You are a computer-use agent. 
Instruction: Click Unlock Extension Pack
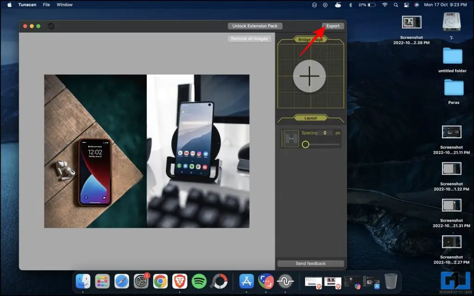tap(255, 26)
